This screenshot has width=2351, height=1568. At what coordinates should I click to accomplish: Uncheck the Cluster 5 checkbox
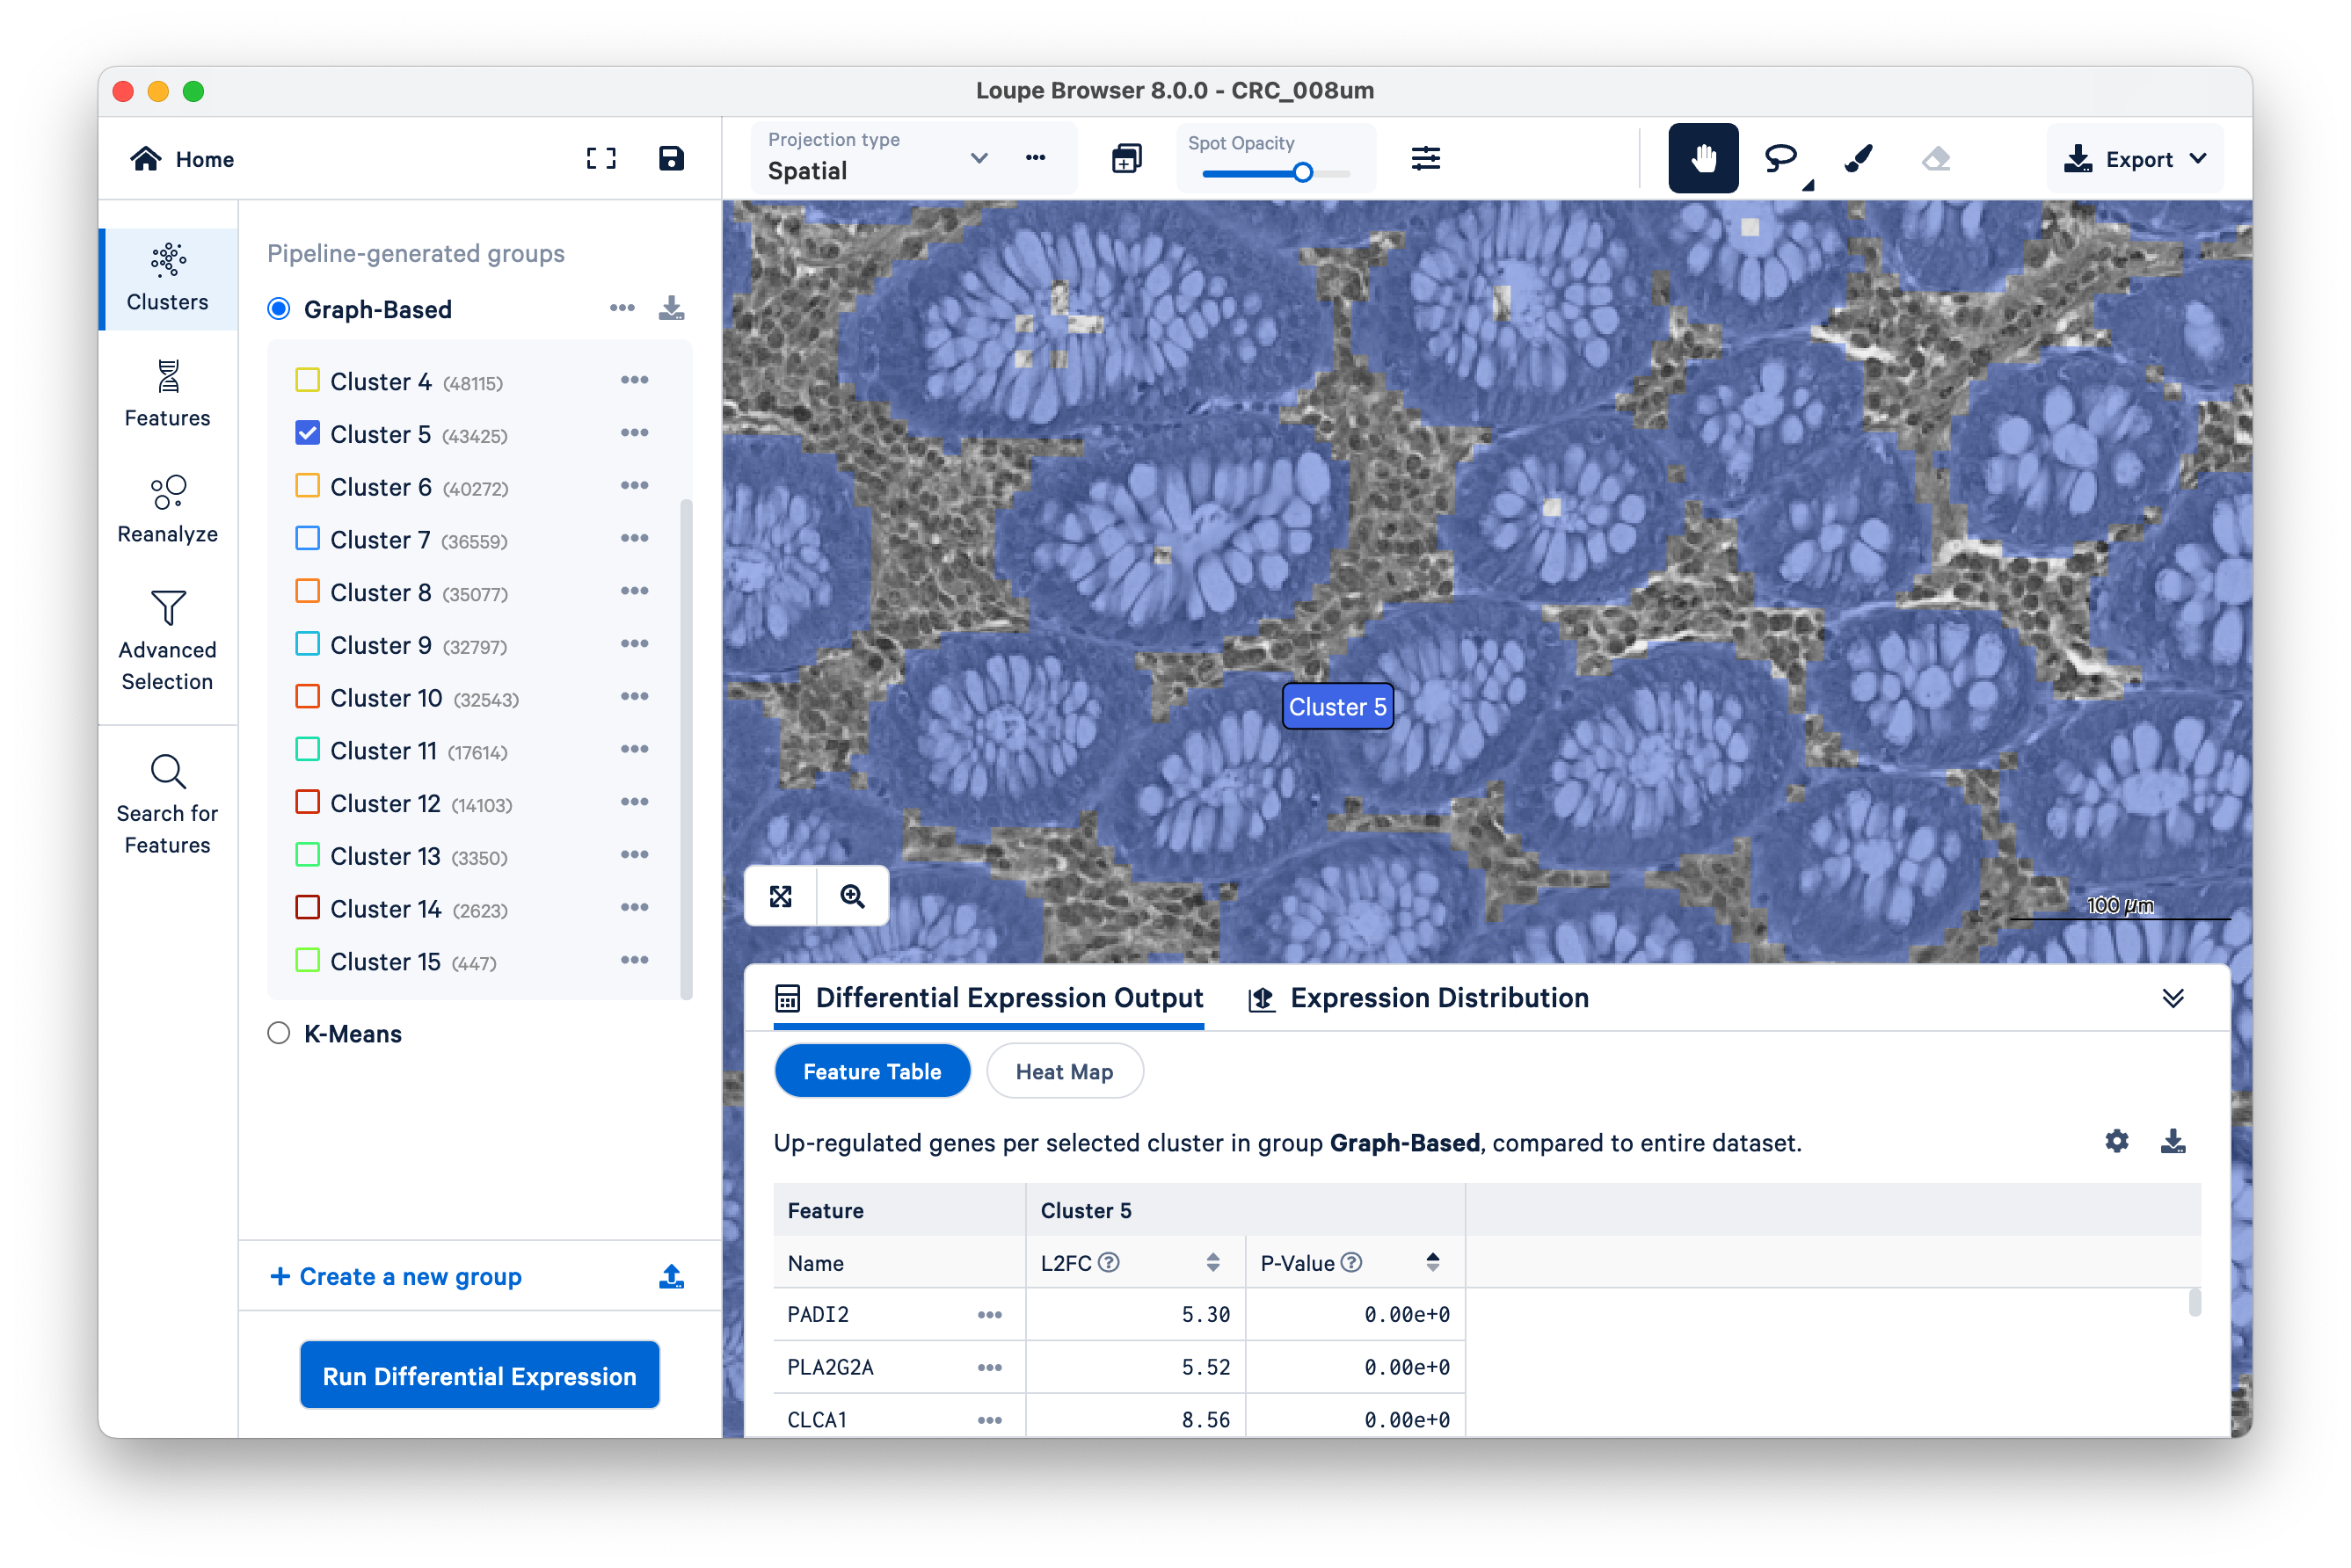(308, 433)
